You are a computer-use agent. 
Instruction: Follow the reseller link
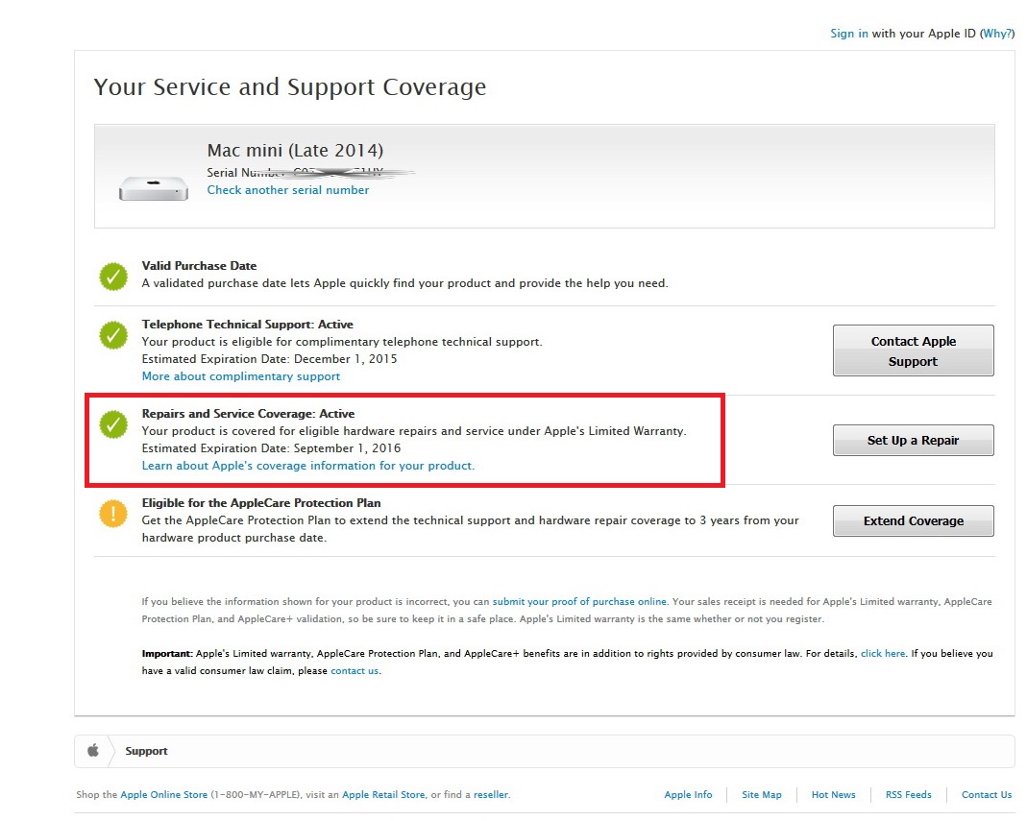pos(491,794)
